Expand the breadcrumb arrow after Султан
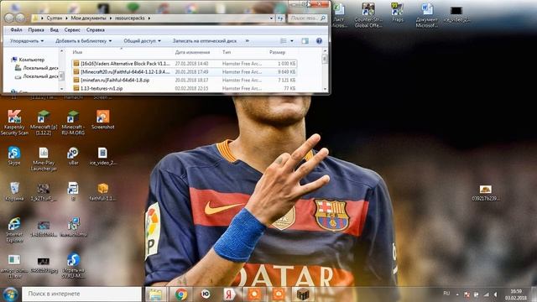Viewport: 537px width, 302px height. (x=67, y=18)
